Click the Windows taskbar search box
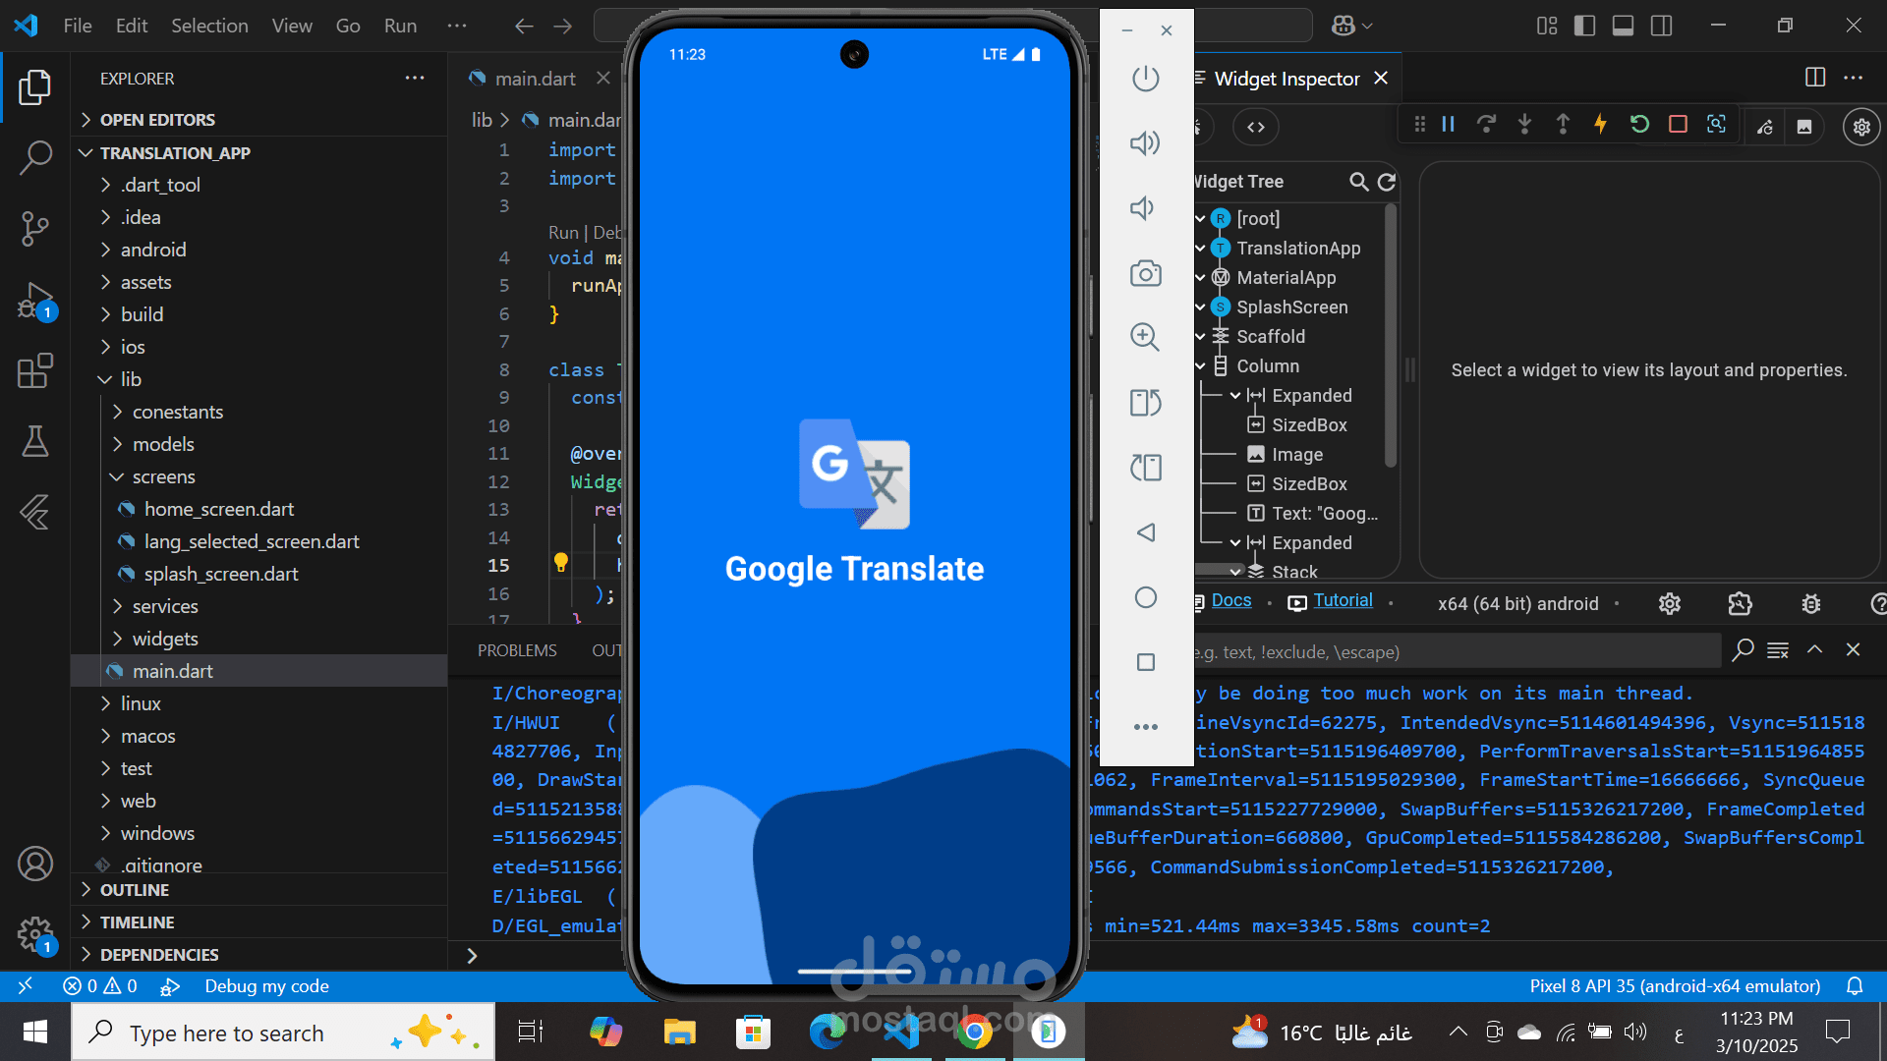The image size is (1887, 1061). coord(283,1033)
